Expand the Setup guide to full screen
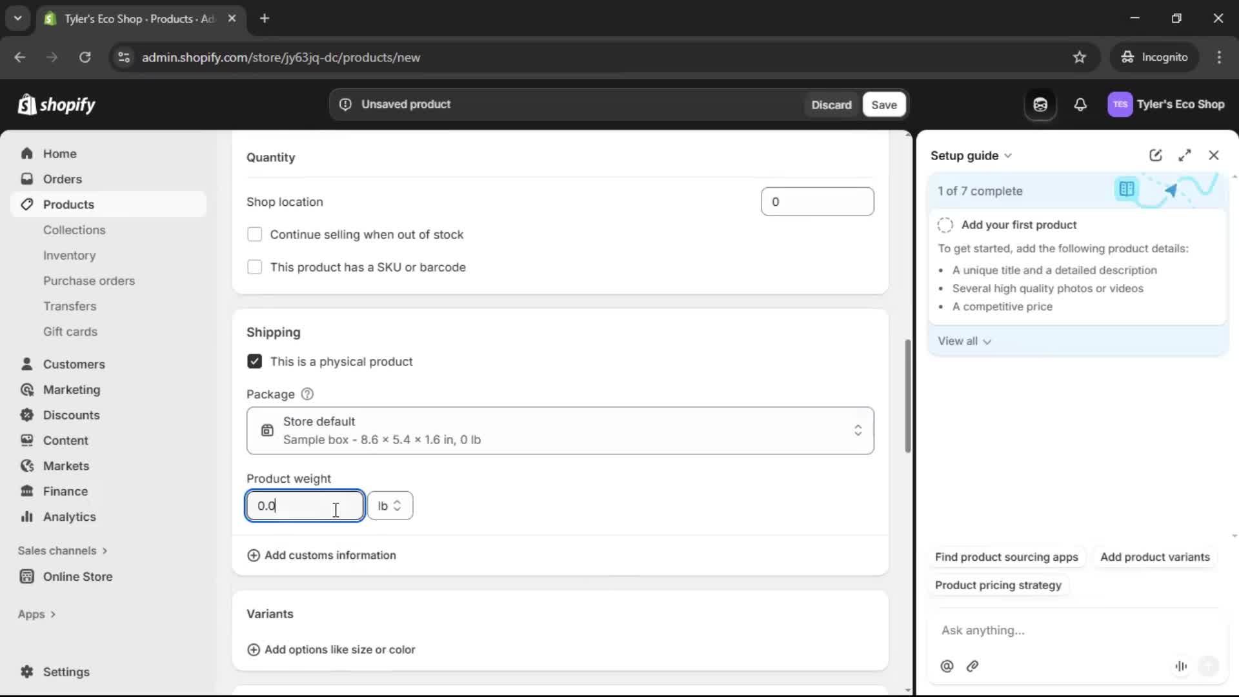The image size is (1239, 697). (x=1185, y=155)
